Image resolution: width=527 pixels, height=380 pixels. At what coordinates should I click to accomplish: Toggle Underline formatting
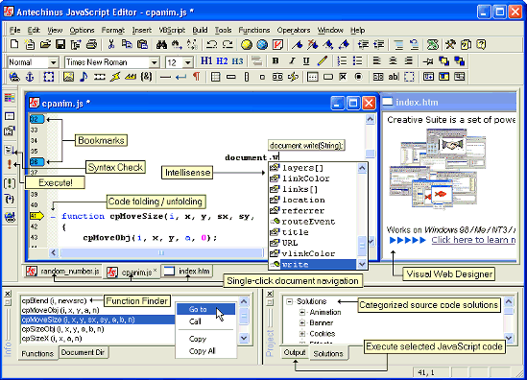click(x=306, y=60)
